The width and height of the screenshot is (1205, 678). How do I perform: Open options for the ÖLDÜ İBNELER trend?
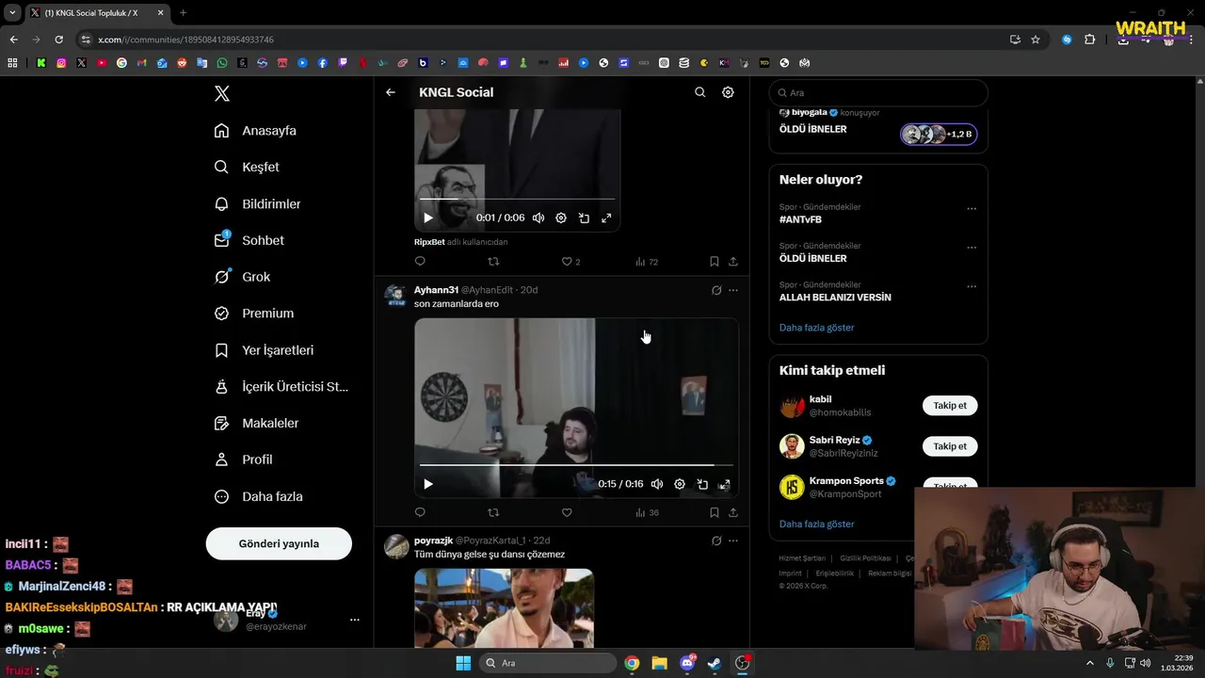(x=972, y=248)
